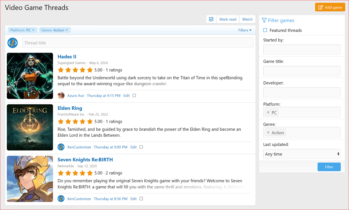
Task: Click avatar icon beside Thread title field
Action: [x=13, y=43]
